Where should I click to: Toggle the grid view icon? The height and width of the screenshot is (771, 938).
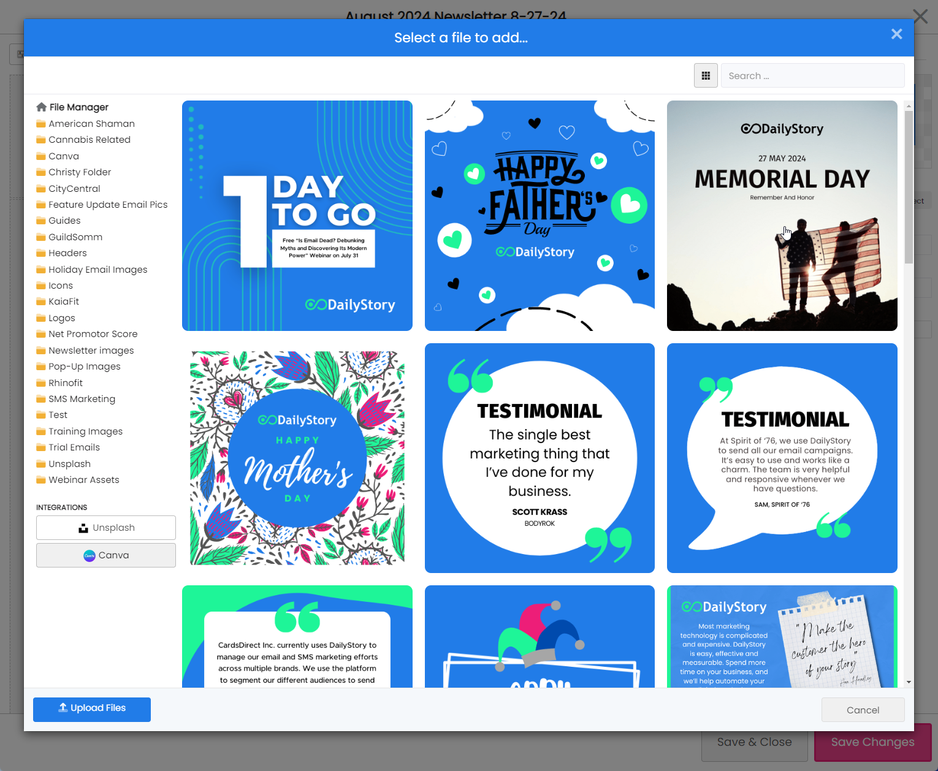tap(706, 76)
